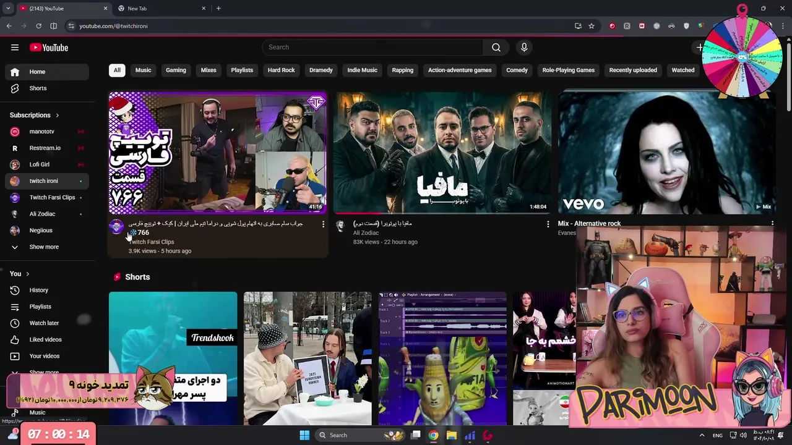Screen dimensions: 792x445
Task: Click the YouTube logo
Action: point(49,48)
